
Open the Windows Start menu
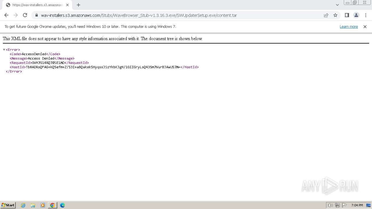[8, 205]
